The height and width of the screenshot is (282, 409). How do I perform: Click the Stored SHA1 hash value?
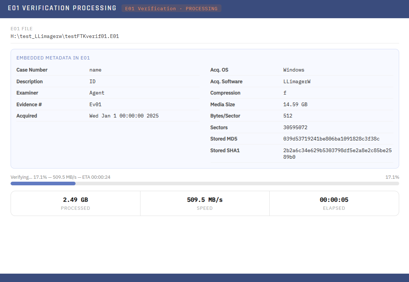[x=337, y=154]
